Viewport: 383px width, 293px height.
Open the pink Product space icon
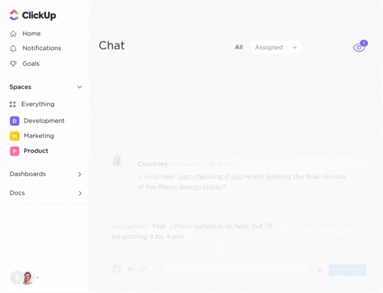(x=15, y=151)
